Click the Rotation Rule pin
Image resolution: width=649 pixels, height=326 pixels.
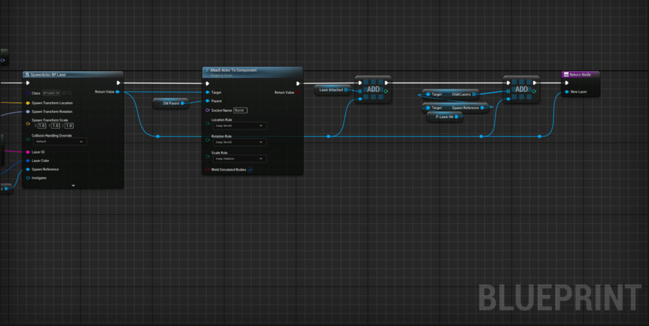point(207,139)
